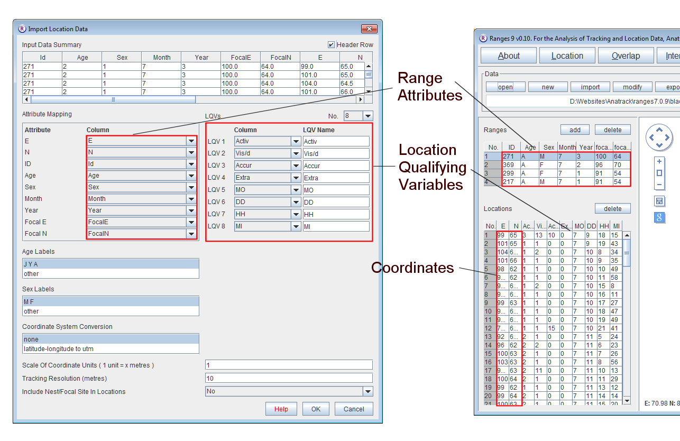Open the Include Nest/Focal Site dropdown
The height and width of the screenshot is (441, 680).
point(367,391)
